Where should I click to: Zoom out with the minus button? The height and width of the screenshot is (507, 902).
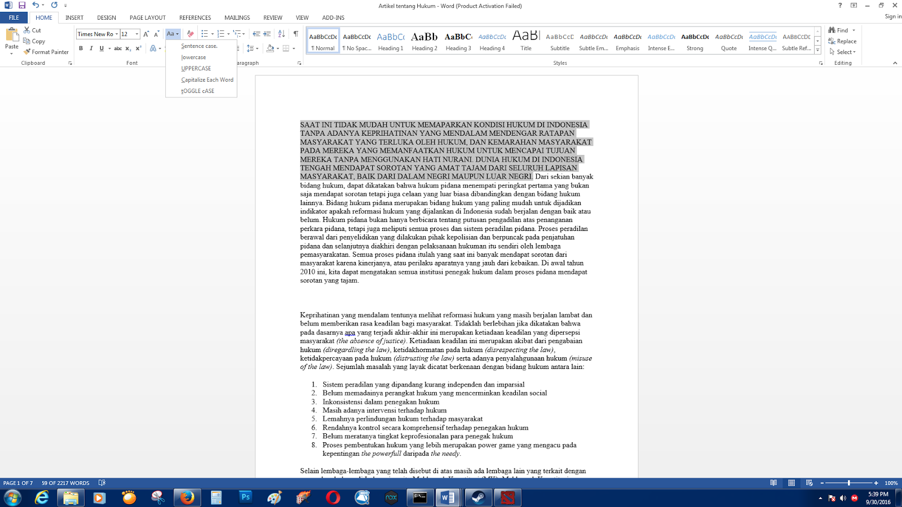point(822,483)
